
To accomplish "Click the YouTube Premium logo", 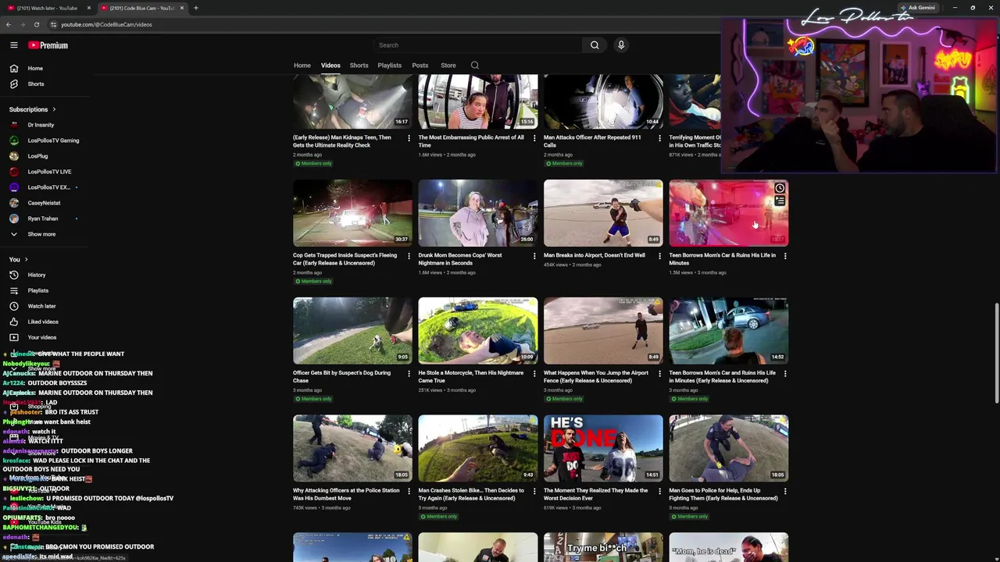I will click(x=48, y=45).
